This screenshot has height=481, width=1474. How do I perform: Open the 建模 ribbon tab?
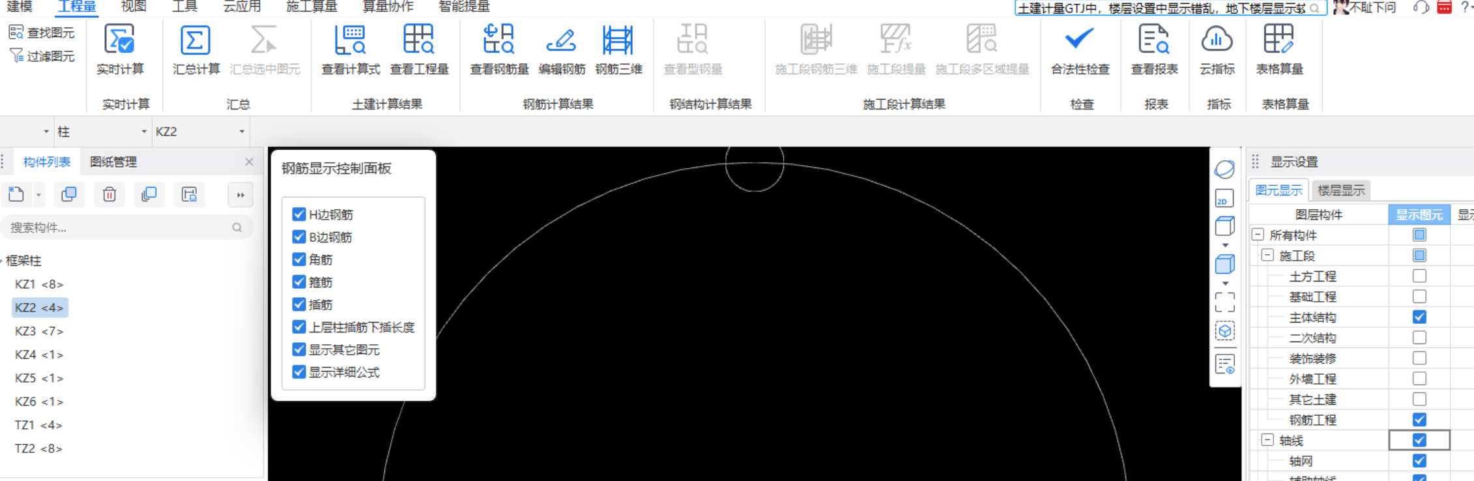20,7
